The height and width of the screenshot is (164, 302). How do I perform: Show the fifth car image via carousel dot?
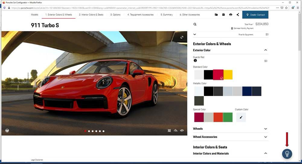click(x=100, y=131)
